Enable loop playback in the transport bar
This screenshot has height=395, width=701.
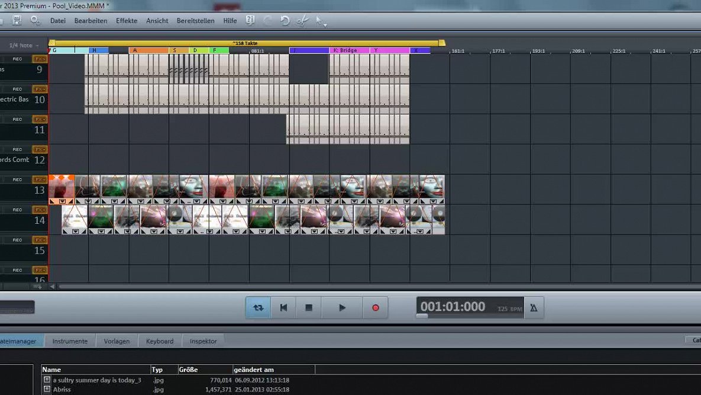coord(258,307)
